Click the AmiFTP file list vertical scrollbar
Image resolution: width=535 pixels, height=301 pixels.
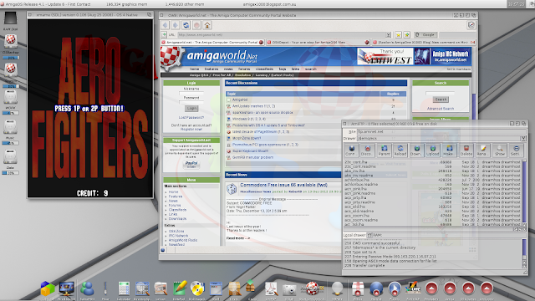(x=524, y=193)
